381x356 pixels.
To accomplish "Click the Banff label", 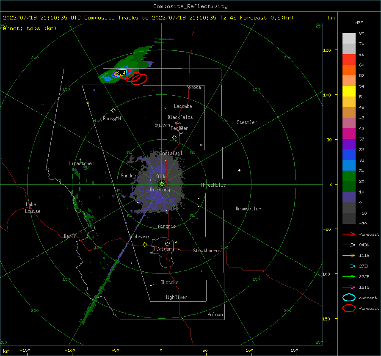I will (x=70, y=236).
